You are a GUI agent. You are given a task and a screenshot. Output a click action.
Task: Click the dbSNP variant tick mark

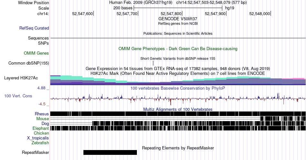(x=153, y=63)
